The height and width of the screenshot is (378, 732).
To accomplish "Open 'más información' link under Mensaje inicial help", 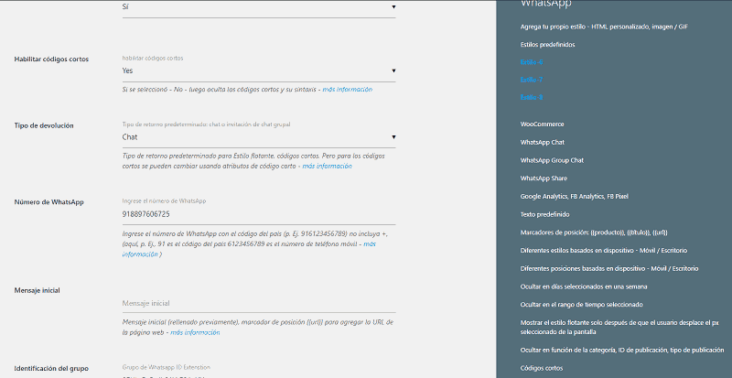I will [x=195, y=332].
